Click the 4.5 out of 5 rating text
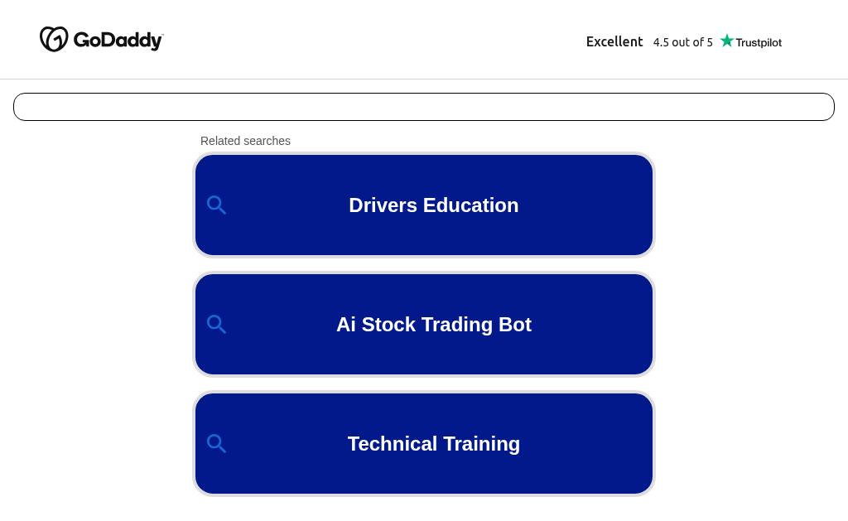Screen dimensions: 848x521 tap(682, 42)
